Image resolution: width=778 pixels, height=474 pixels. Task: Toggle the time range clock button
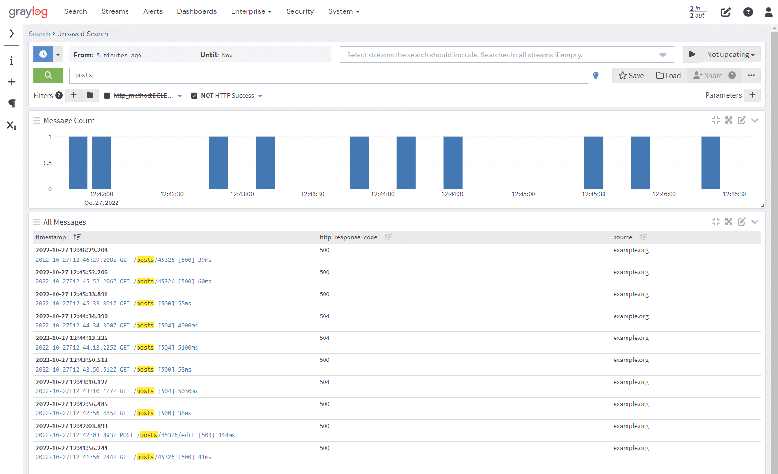pos(42,54)
